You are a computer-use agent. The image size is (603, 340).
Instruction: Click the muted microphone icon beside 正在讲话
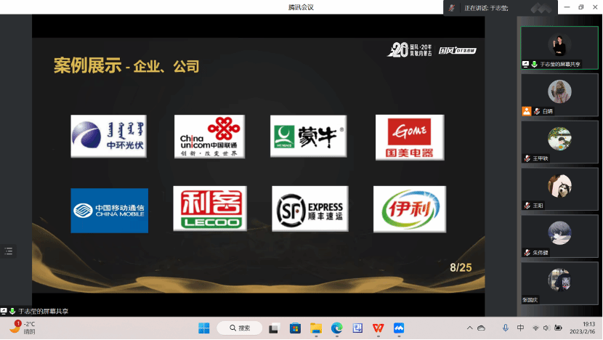(452, 8)
